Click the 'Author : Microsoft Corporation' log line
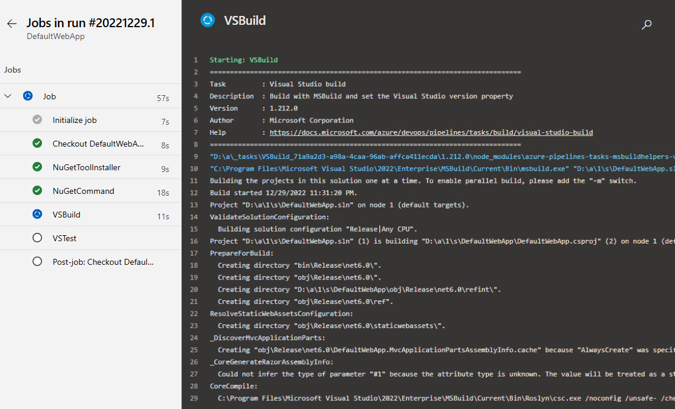Image resolution: width=675 pixels, height=409 pixels. click(x=282, y=121)
